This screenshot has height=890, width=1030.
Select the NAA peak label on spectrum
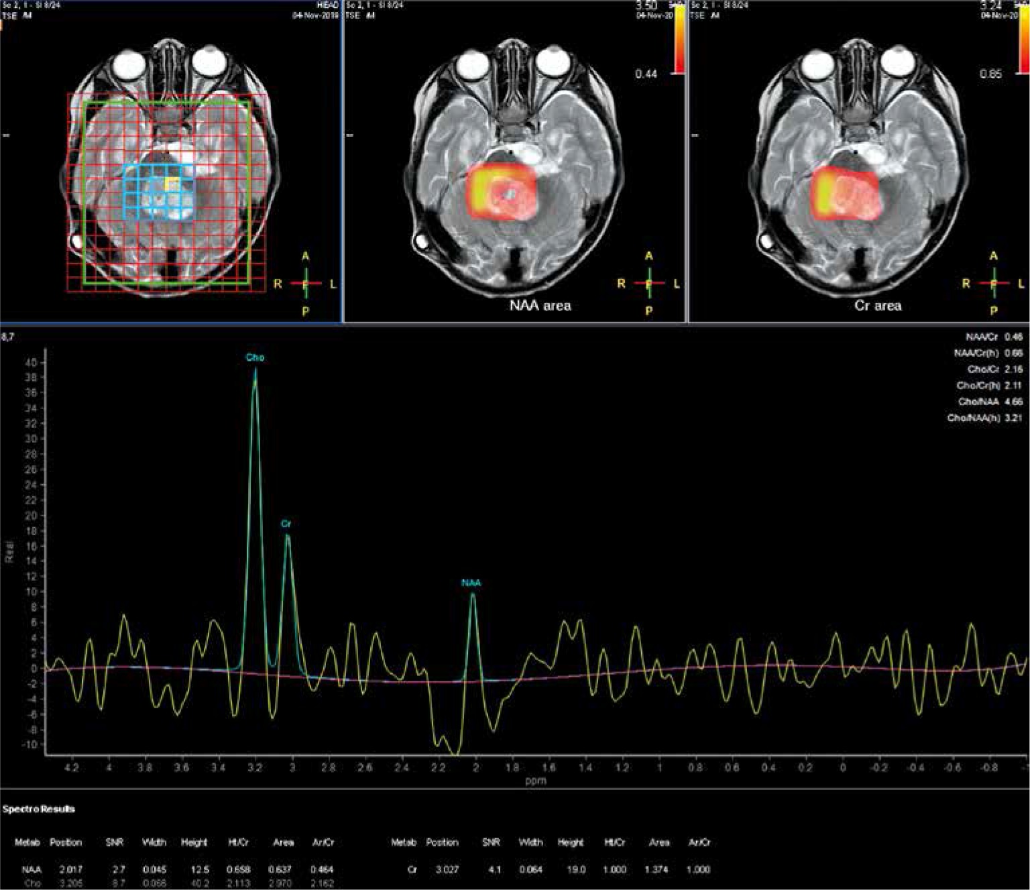coord(471,583)
